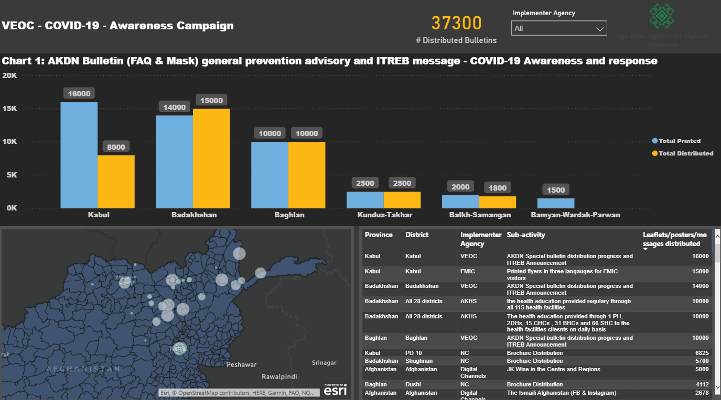Screen dimensions: 721x400
Task: Click the Srinagar label on the map
Action: (324, 363)
